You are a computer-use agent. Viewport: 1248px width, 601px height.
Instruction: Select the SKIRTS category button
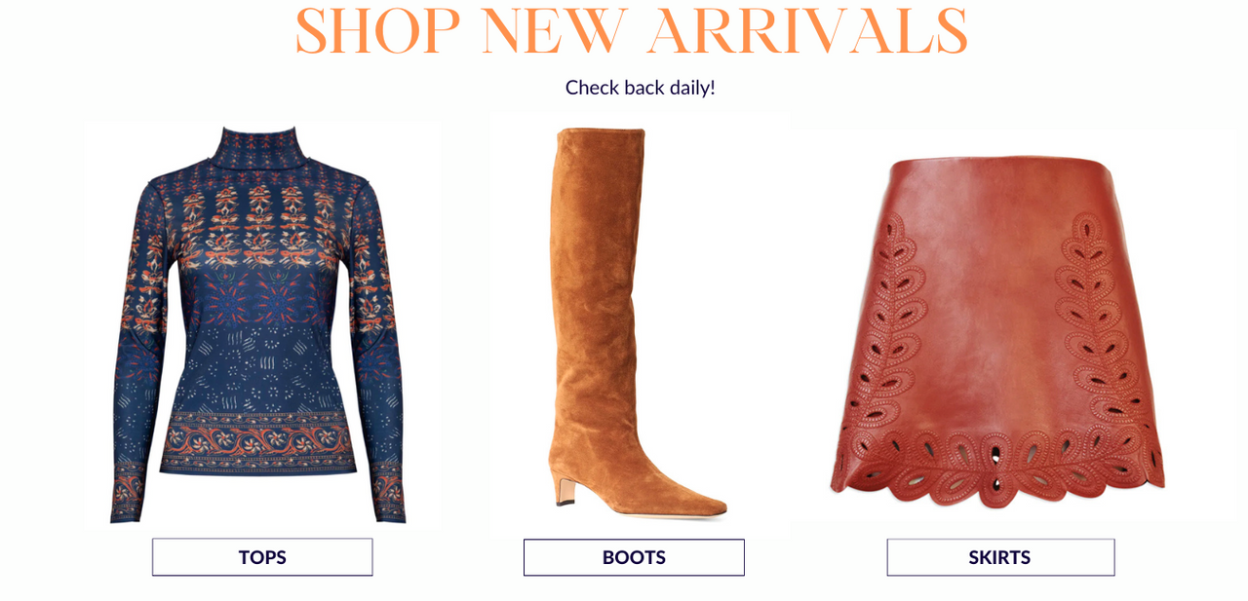(x=1000, y=557)
